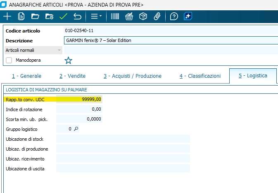278x193 pixels.
Task: Click the Gruppo logistico label
Action: click(x=21, y=129)
